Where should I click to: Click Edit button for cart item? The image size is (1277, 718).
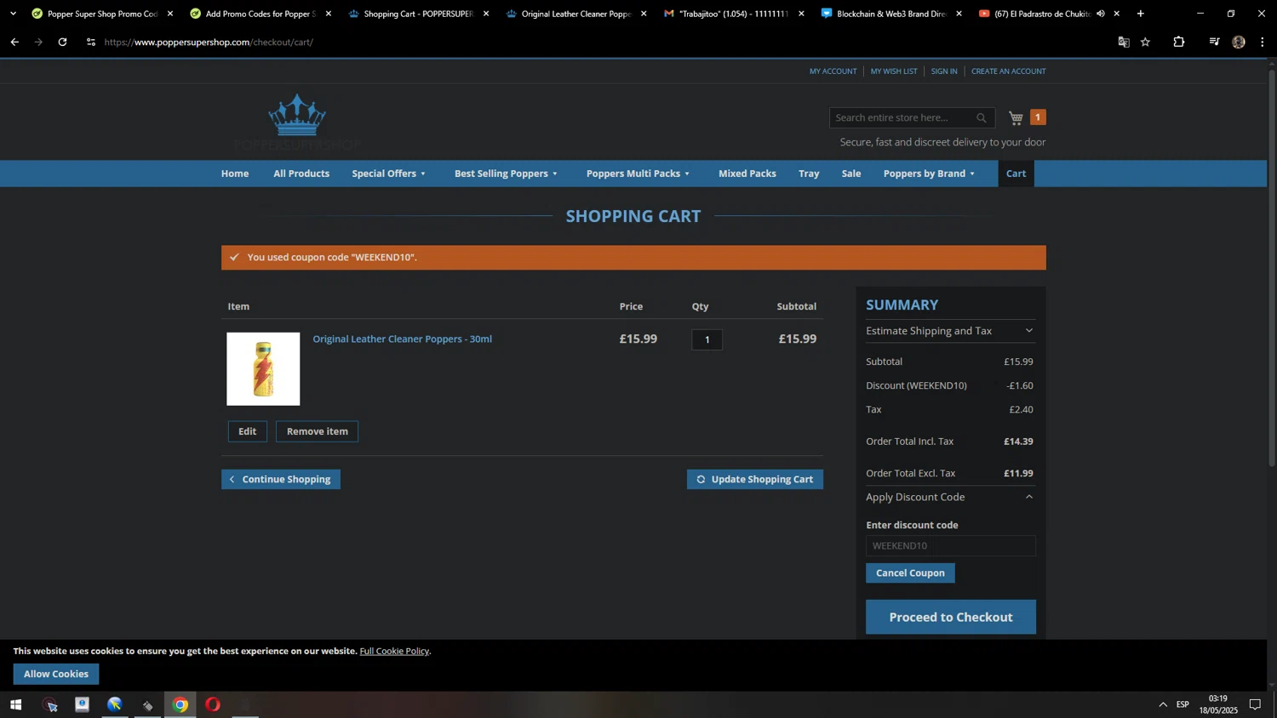tap(248, 431)
